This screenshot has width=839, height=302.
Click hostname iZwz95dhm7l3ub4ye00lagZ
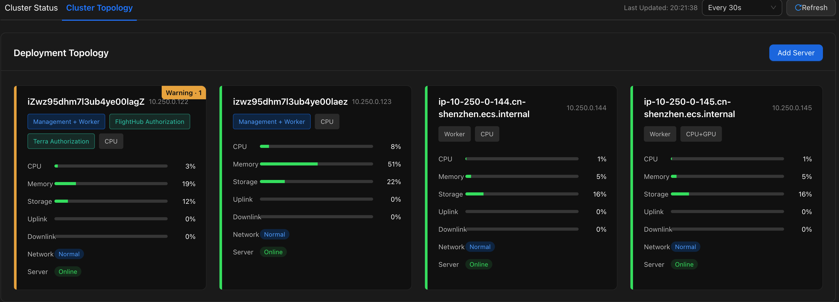tap(86, 101)
